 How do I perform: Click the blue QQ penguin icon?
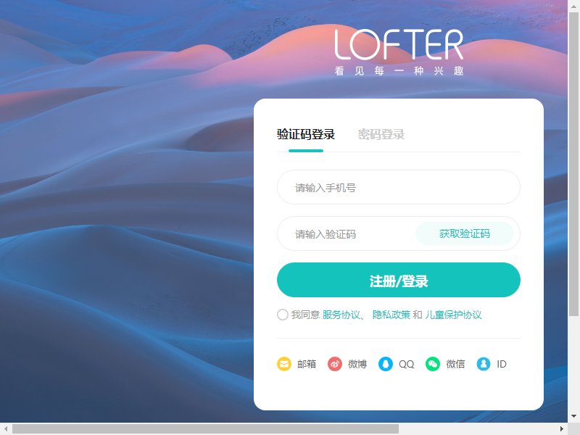click(385, 364)
